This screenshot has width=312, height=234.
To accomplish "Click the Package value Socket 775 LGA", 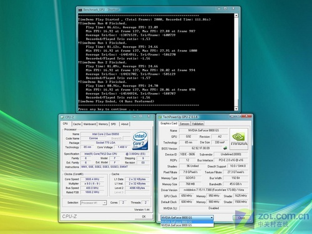I will click(x=105, y=143).
